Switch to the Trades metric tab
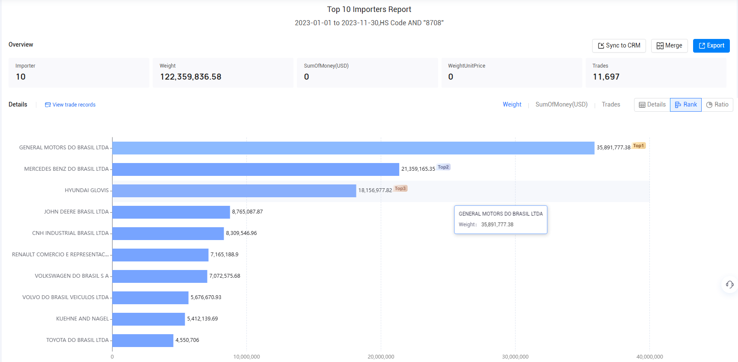738x362 pixels. (x=611, y=104)
